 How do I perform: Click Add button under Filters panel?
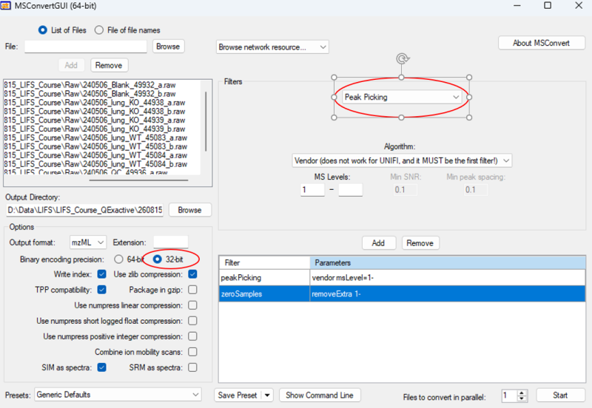pos(378,243)
